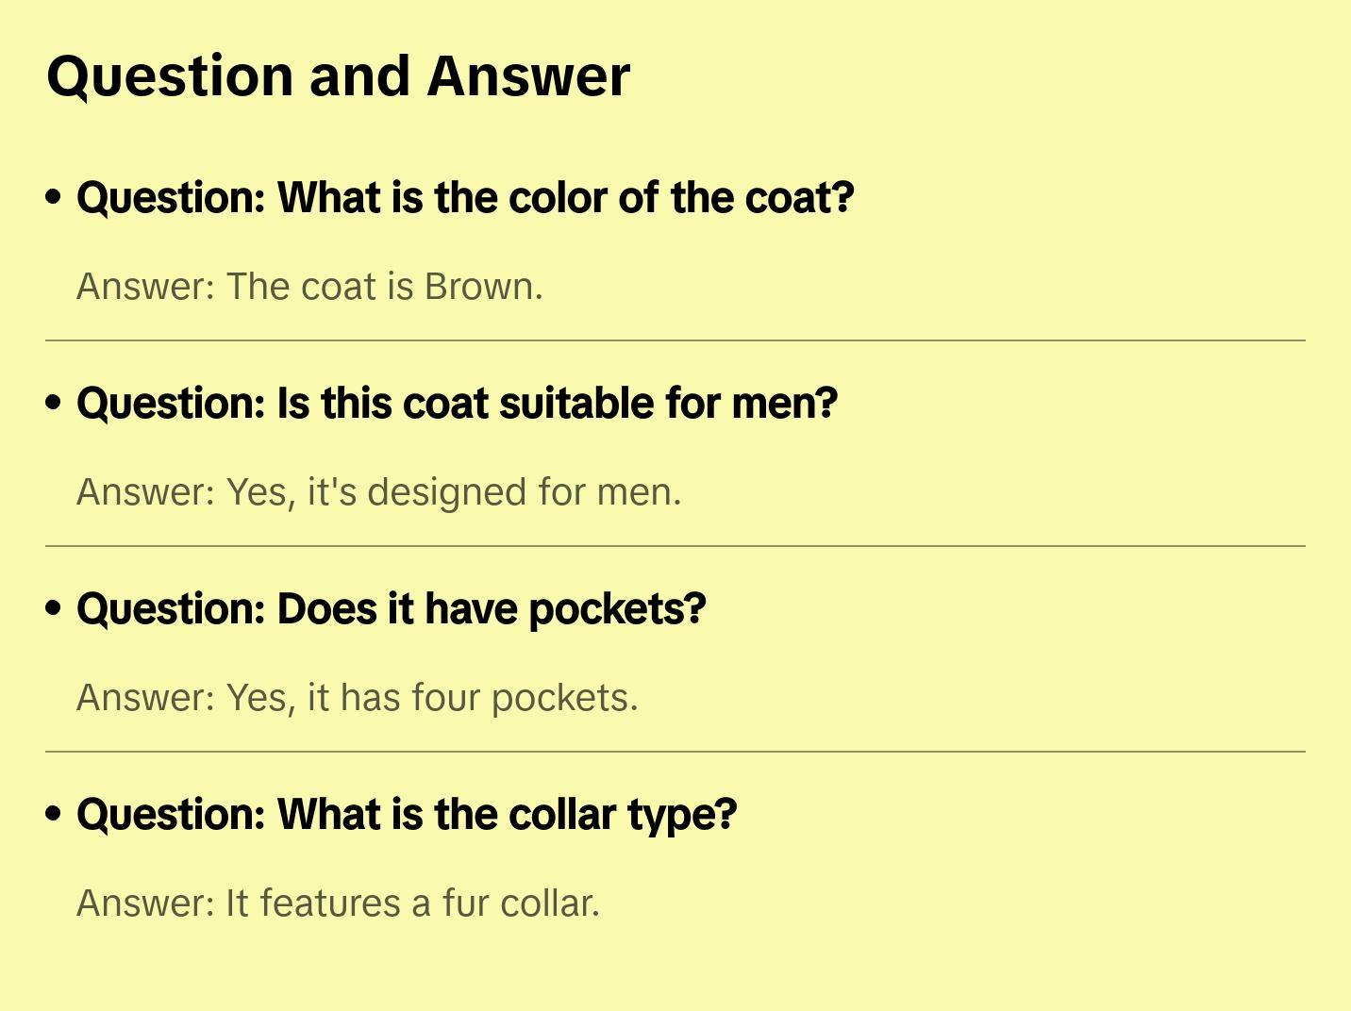
Task: Click the "four pockets" answer line
Action: 357,698
